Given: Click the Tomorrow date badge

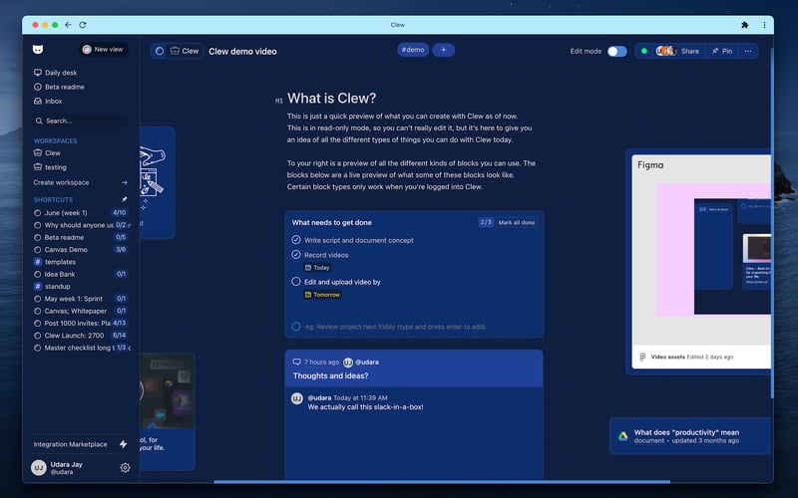Looking at the screenshot, I should (322, 295).
